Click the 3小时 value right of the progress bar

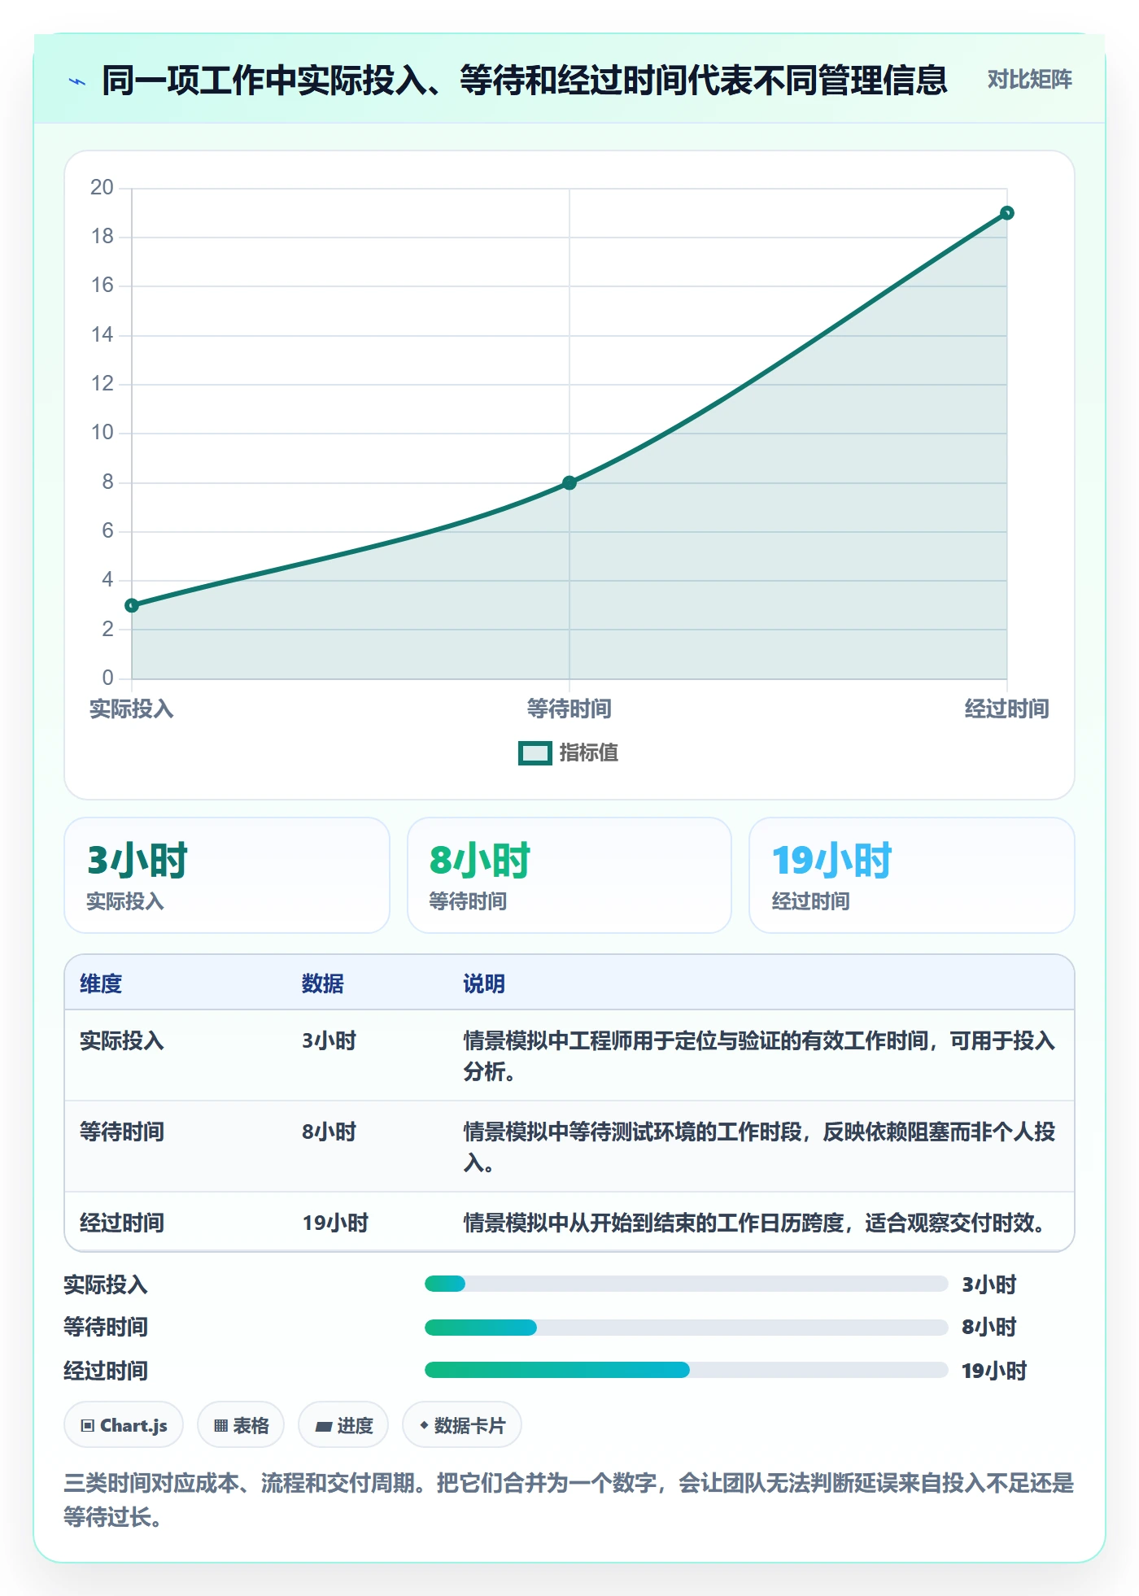tap(989, 1285)
